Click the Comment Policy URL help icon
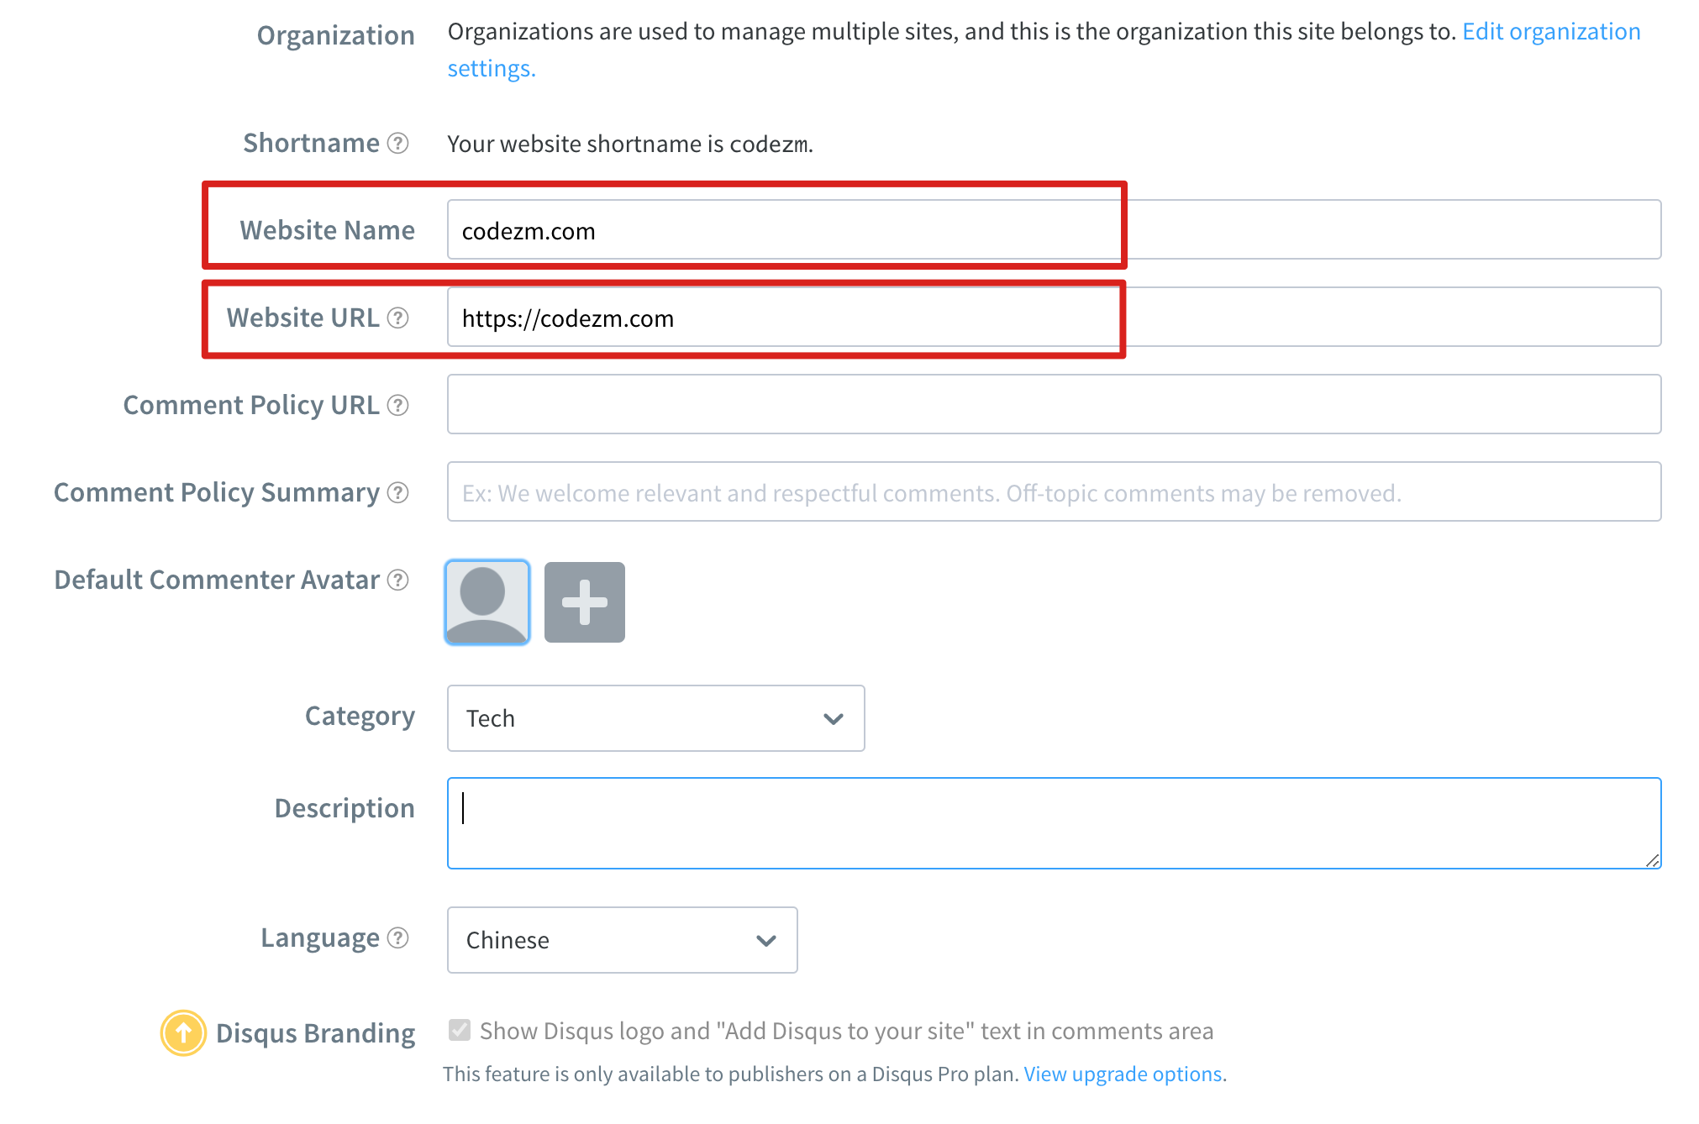 click(x=397, y=406)
